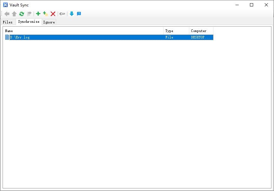Click the Vault Sync title bar logo
The image size is (274, 191).
pyautogui.click(x=5, y=5)
